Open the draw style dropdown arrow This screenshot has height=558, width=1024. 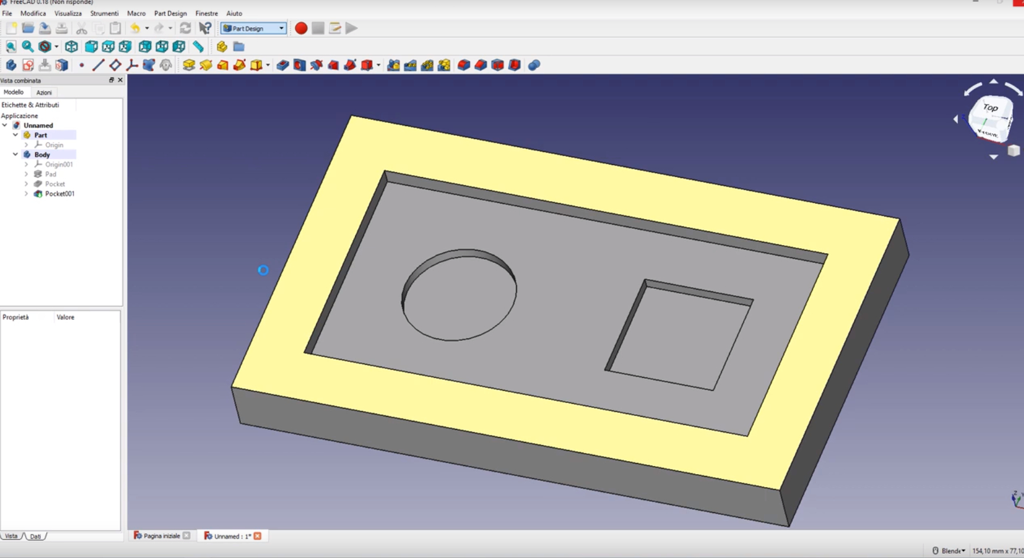(56, 47)
